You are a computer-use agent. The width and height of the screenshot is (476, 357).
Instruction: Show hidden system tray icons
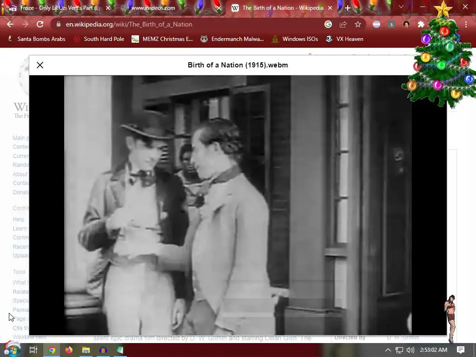pos(388,350)
